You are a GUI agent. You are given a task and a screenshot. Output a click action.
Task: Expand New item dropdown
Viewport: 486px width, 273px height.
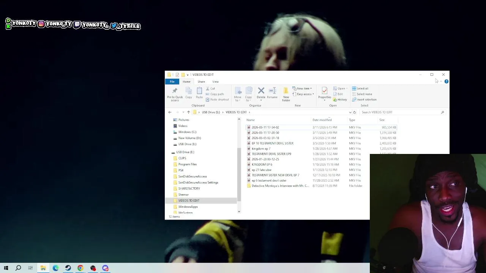coord(302,89)
